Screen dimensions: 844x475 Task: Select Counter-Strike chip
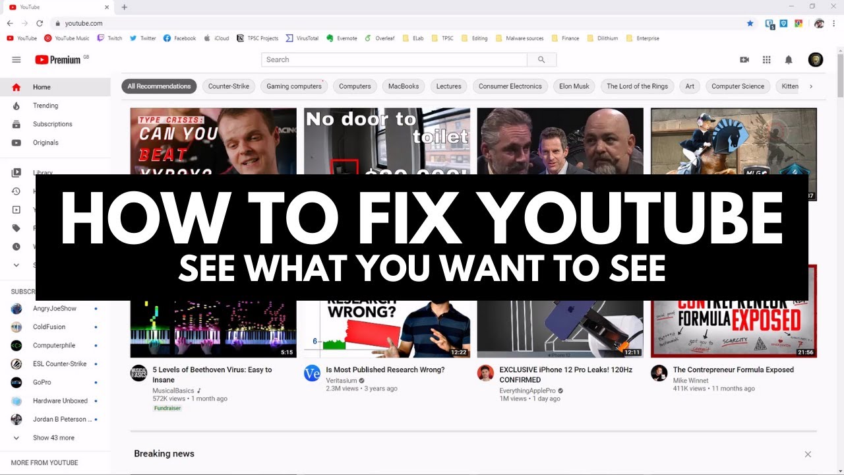tap(229, 86)
